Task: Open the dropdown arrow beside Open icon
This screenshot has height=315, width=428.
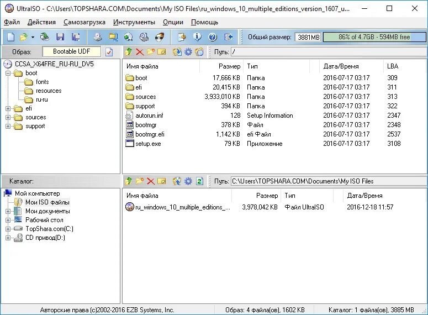Action: (33, 37)
